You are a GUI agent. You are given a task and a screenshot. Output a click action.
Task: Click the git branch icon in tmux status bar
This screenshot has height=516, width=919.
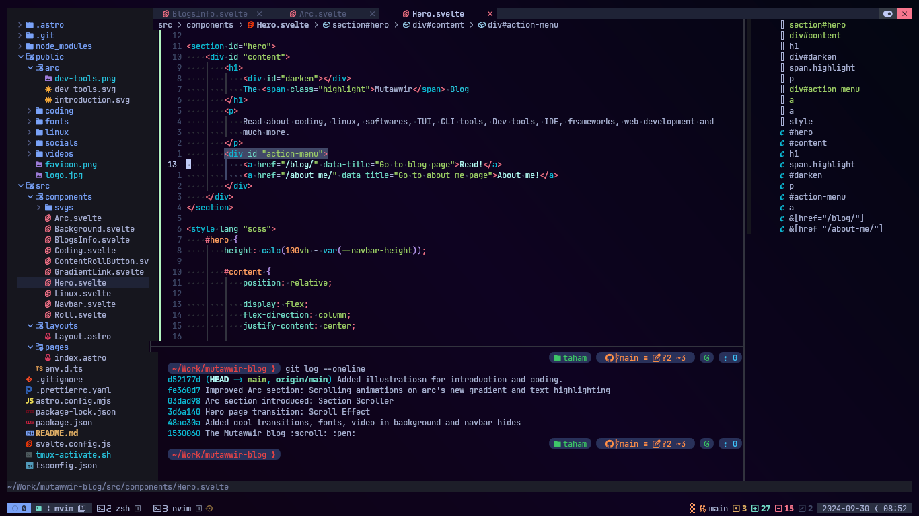tap(702, 509)
